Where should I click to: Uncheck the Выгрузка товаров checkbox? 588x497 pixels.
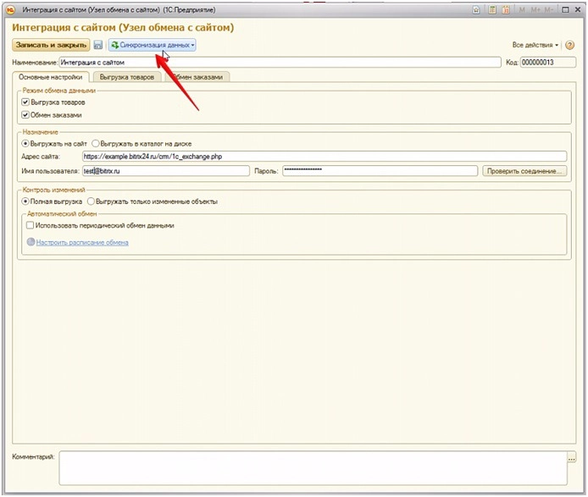26,102
